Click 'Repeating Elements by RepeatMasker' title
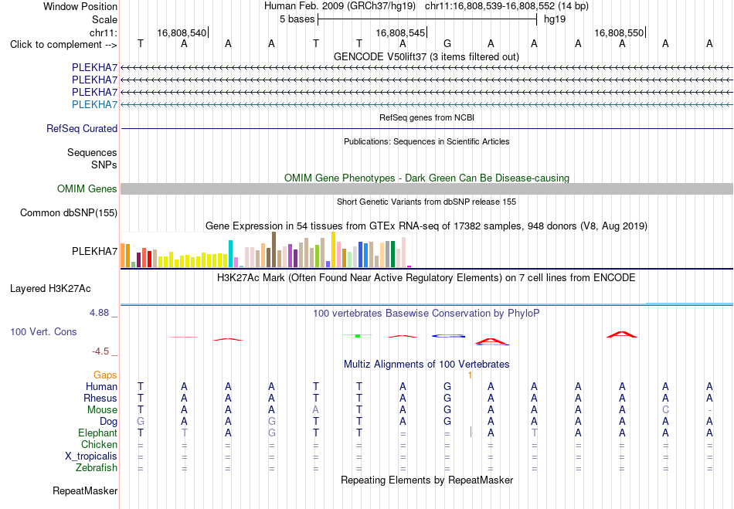Screen dimensions: 734x509 [x=426, y=480]
